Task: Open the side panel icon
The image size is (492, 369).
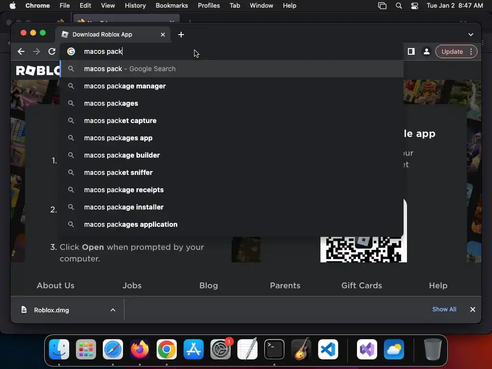Action: pyautogui.click(x=411, y=51)
